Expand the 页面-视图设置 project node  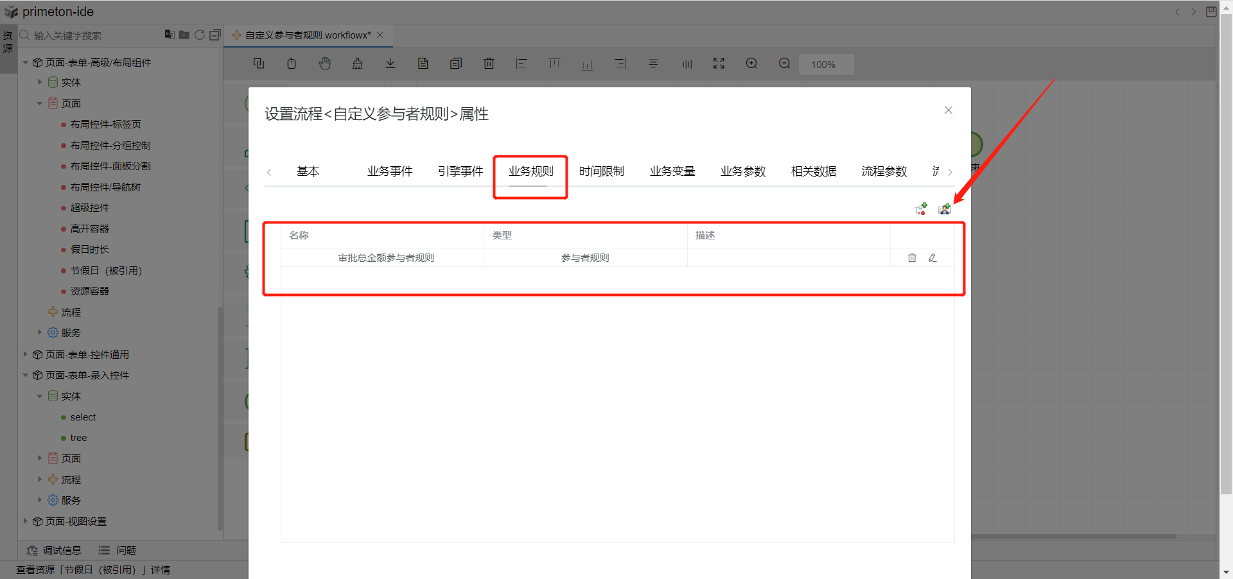(x=26, y=521)
